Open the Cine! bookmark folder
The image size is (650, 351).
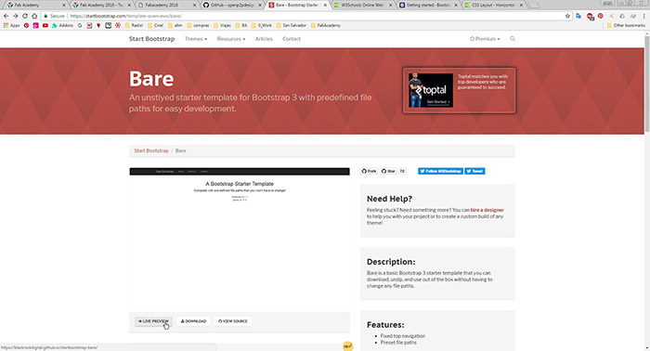[x=156, y=25]
